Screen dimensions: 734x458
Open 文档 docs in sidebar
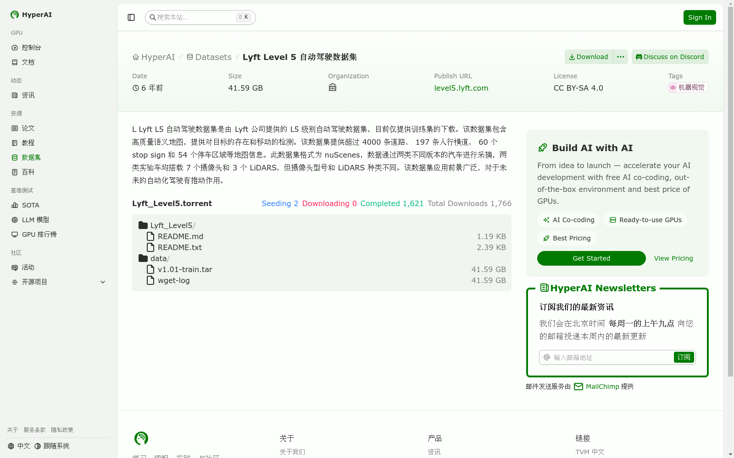pyautogui.click(x=58, y=62)
